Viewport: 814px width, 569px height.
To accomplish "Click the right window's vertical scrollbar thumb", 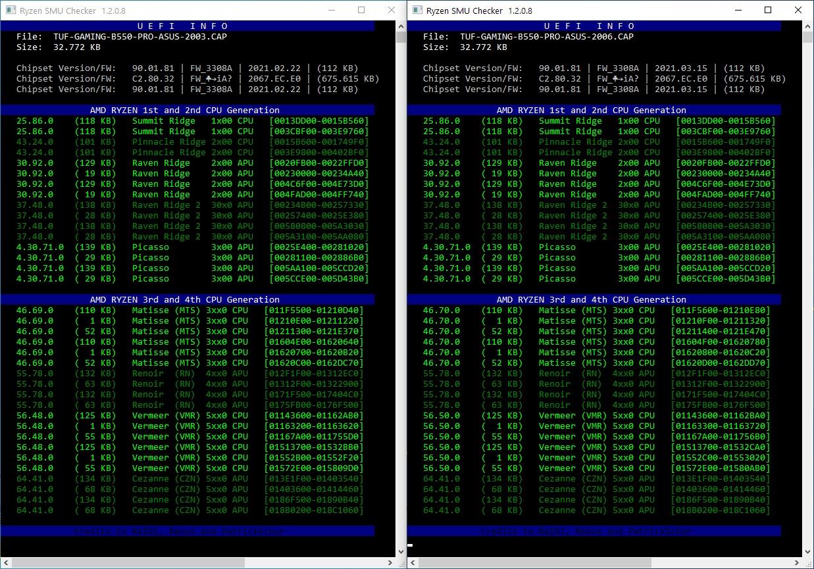I will pyautogui.click(x=808, y=37).
